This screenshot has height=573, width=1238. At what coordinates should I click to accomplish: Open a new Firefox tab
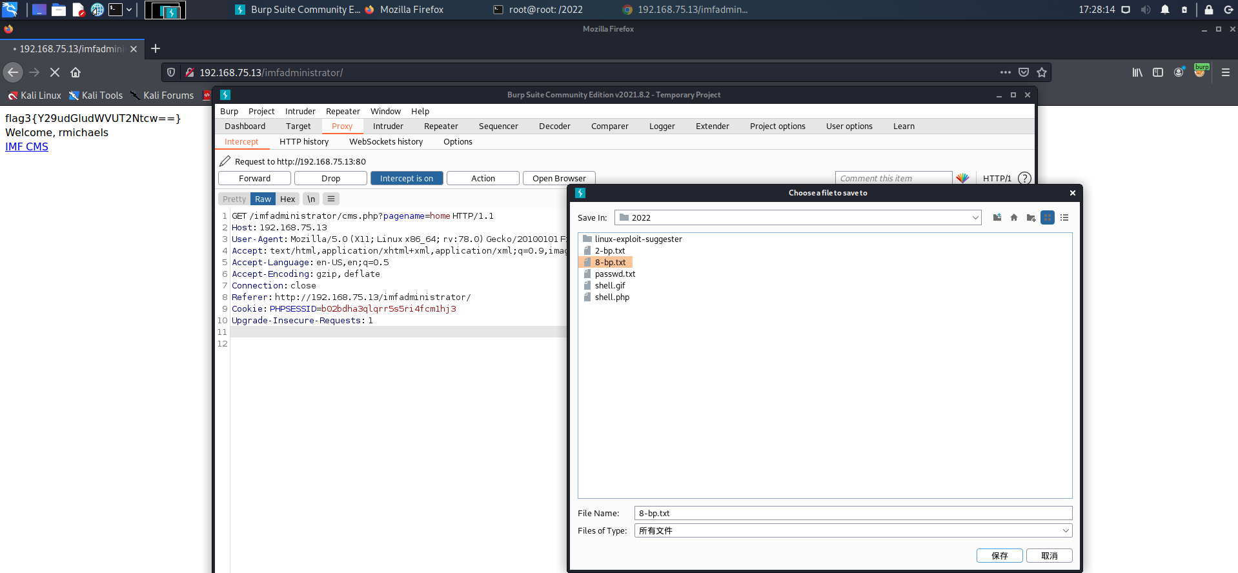point(156,48)
